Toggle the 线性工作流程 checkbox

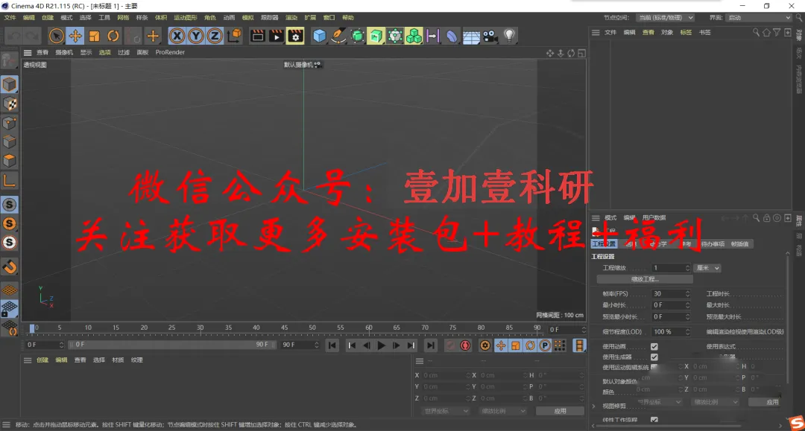click(654, 420)
